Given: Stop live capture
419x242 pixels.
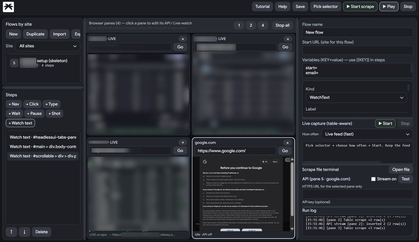Looking at the screenshot, I should pos(405,123).
